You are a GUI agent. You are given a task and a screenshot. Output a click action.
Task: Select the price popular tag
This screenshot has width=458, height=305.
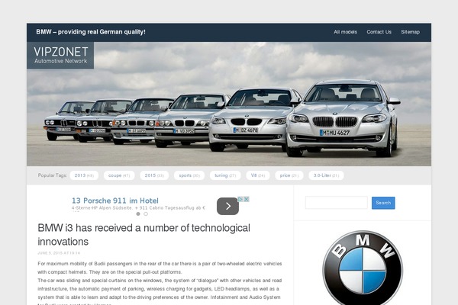coord(289,175)
